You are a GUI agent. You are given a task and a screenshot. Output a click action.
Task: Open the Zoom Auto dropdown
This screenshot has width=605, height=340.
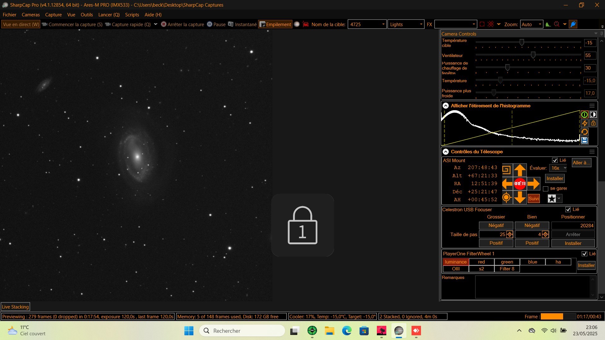point(540,24)
